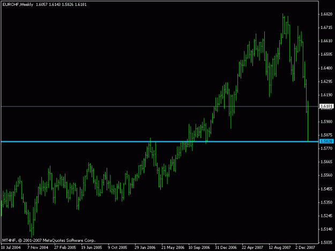Click the 1.5455 price scale value
Screen dimensions: 335x251
tap(326, 189)
